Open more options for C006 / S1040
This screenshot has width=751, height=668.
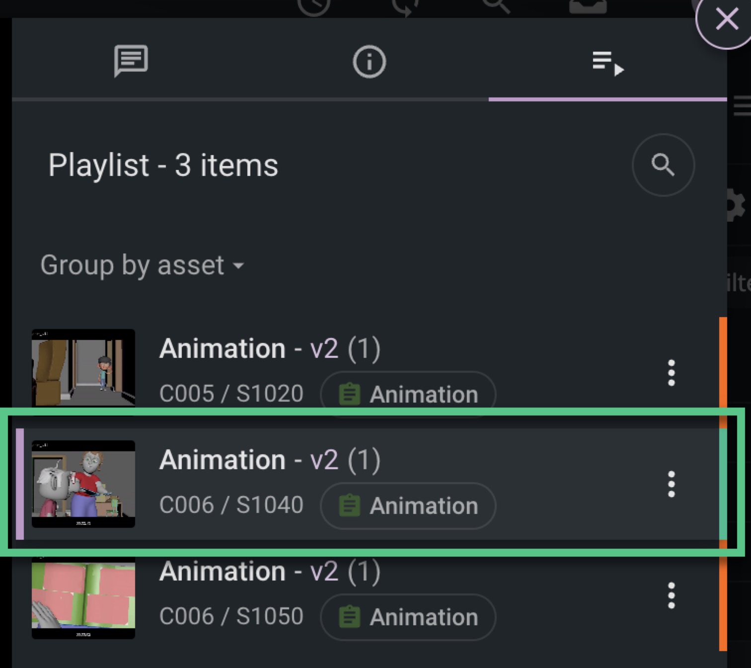pyautogui.click(x=671, y=484)
